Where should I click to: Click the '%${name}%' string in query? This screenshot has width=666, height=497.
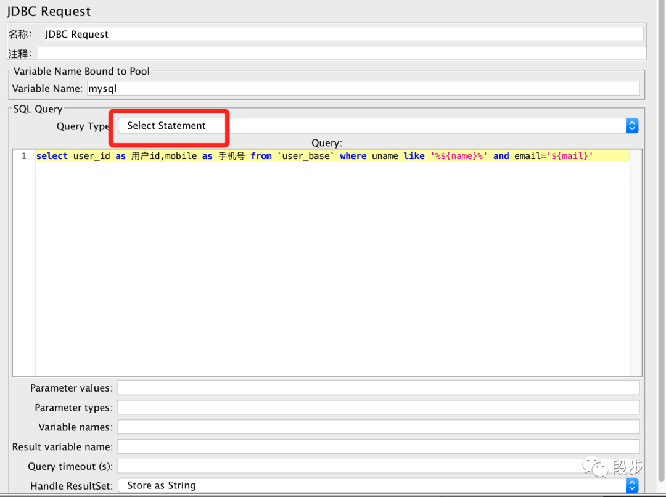click(x=459, y=156)
